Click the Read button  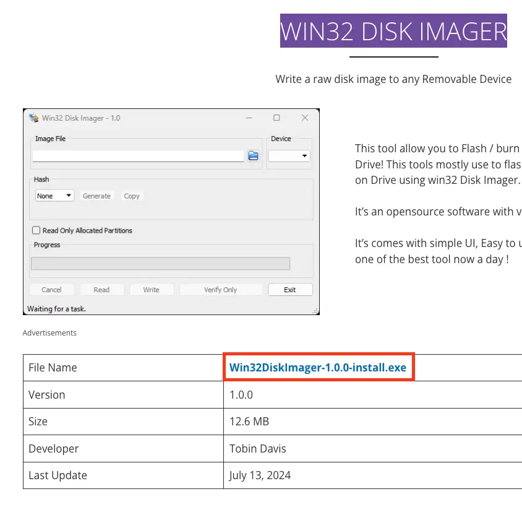coord(101,290)
